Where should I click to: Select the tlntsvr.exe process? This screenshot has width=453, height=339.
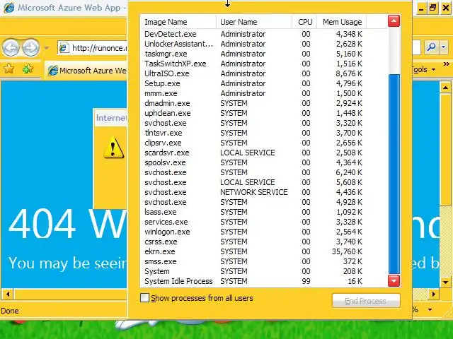tap(253, 133)
